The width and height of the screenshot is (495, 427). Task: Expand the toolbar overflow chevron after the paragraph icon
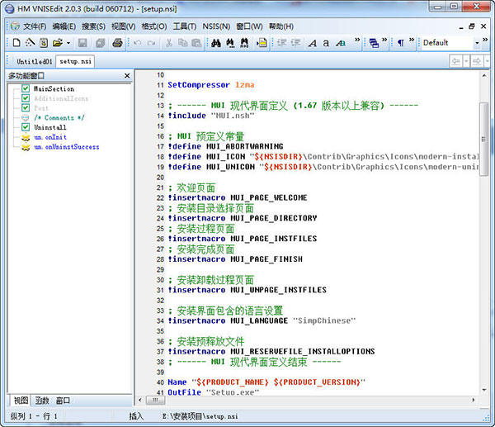pos(412,40)
